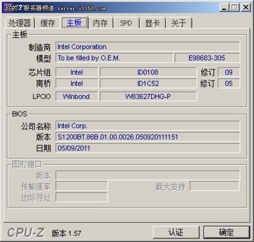Select the 主板 tab

pyautogui.click(x=74, y=22)
